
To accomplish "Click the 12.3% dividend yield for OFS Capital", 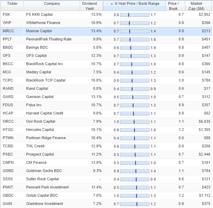I will 96,56.
